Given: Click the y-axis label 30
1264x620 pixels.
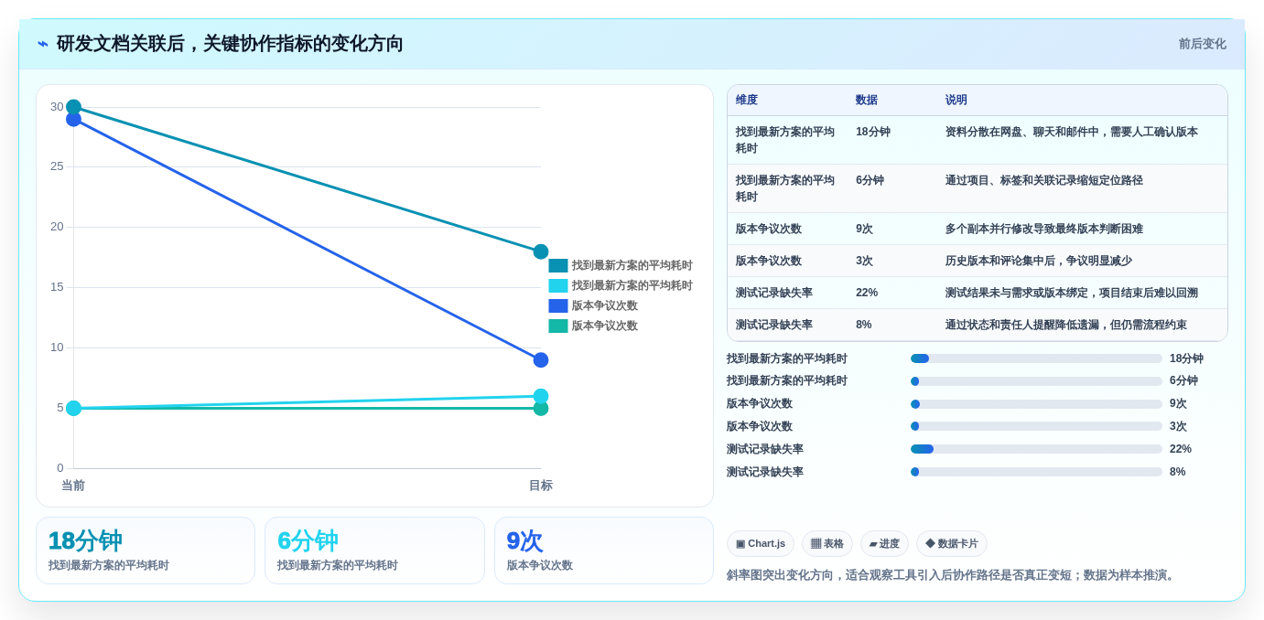Looking at the screenshot, I should [57, 107].
